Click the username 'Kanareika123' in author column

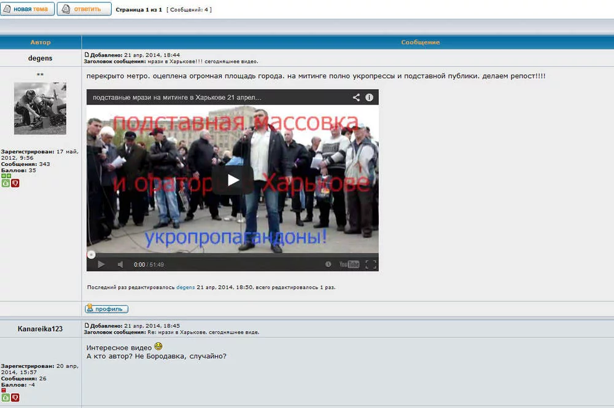click(x=40, y=329)
